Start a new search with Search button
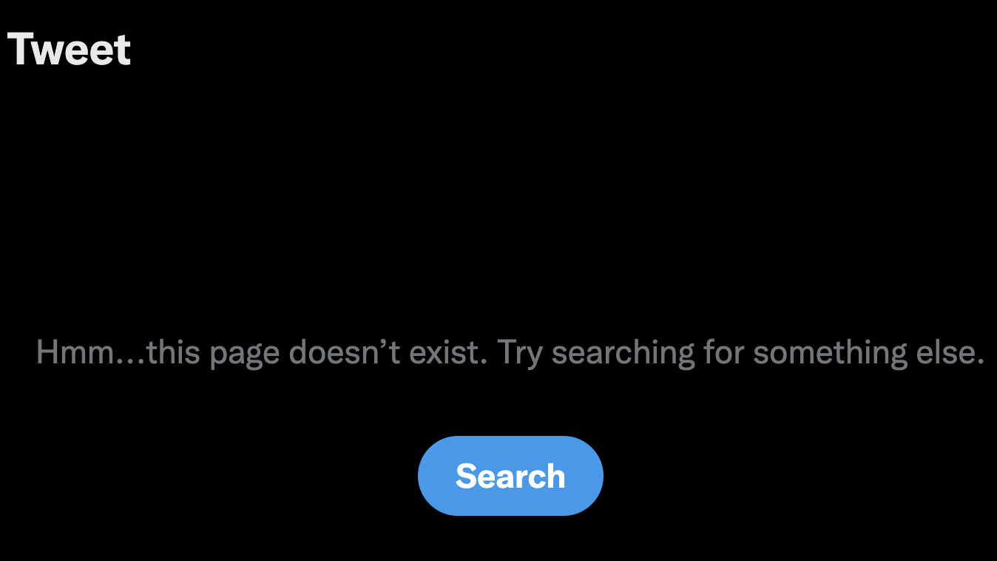 pos(510,476)
